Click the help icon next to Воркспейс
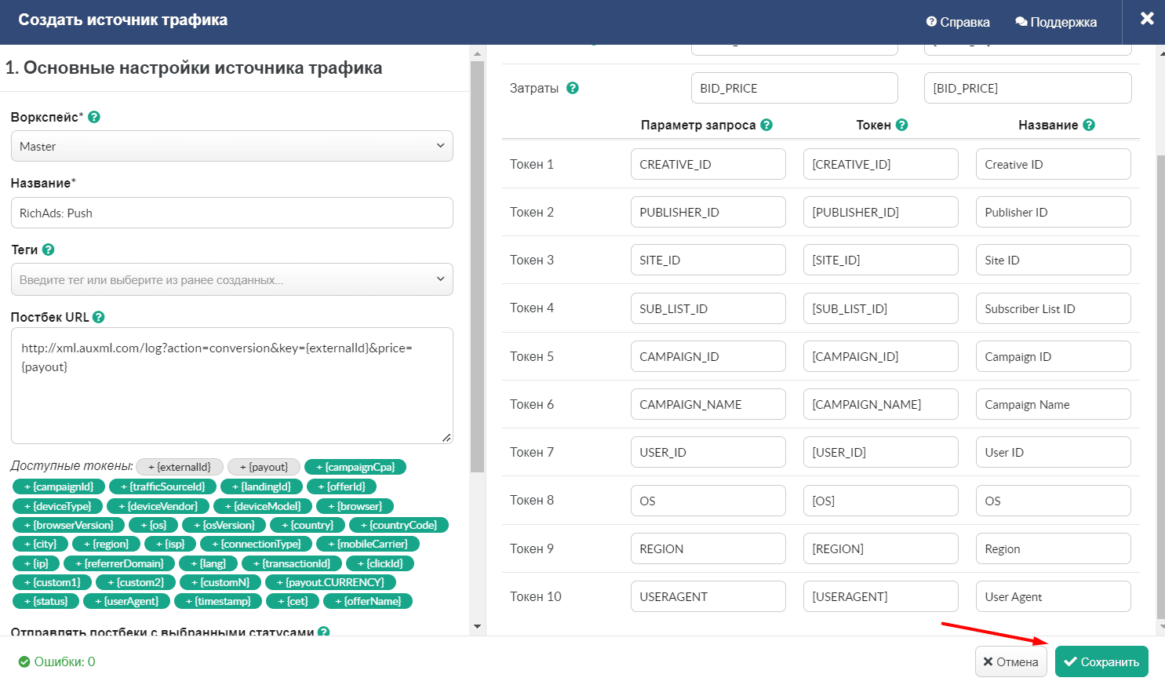1165x685 pixels. (x=94, y=117)
